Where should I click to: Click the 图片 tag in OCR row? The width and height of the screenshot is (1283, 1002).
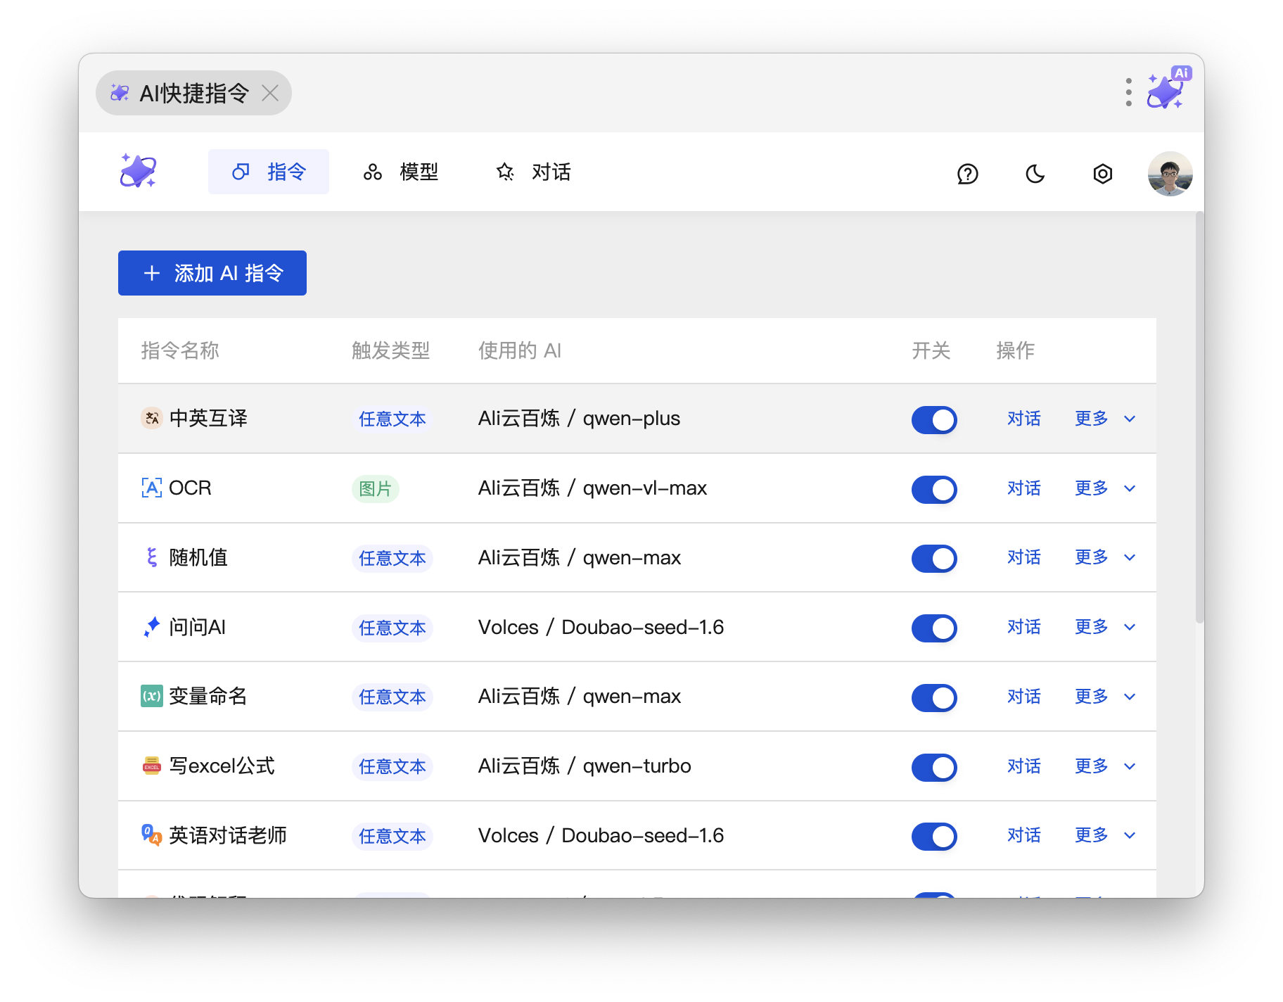tap(375, 488)
